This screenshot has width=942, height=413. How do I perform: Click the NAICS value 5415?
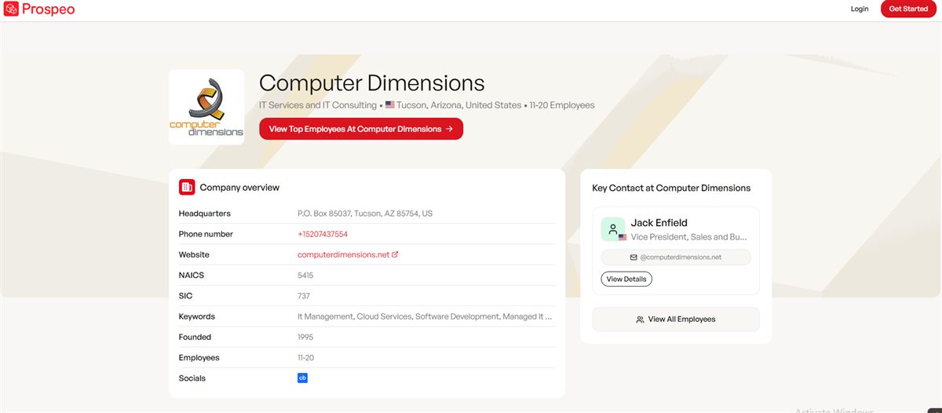pos(305,275)
